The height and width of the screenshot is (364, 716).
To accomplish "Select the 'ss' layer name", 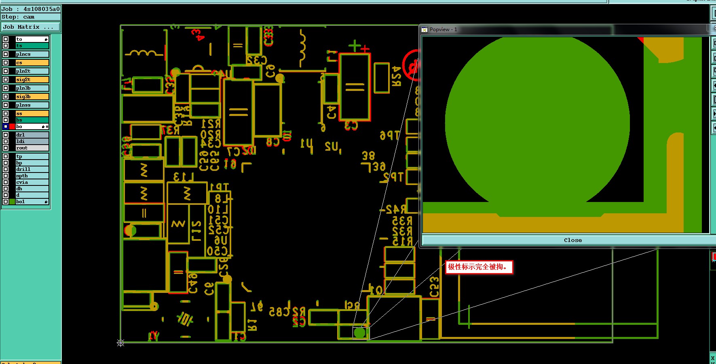I will pos(32,114).
